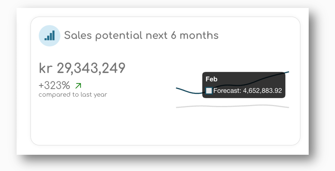Click the bar chart icon in blue circle
Viewport: 335px width, 171px height.
(49, 36)
